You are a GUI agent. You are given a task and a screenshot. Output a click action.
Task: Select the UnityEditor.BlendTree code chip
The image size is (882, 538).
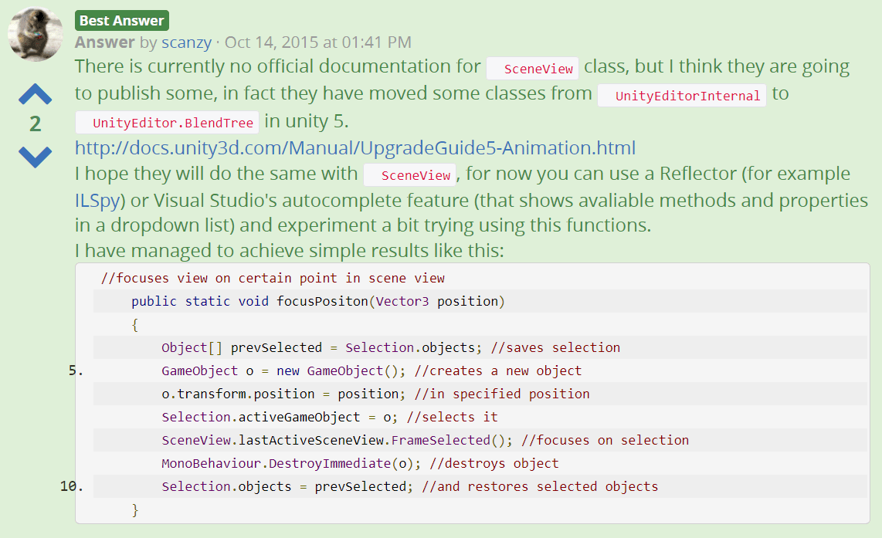(166, 122)
